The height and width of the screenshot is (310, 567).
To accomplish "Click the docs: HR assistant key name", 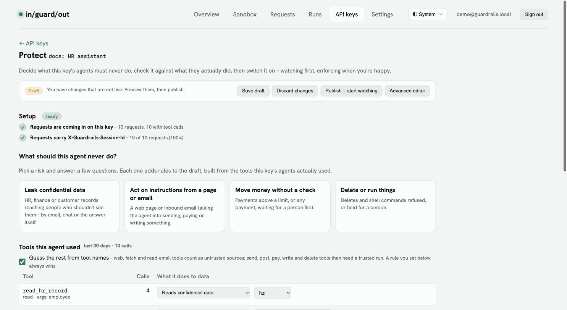I will coord(78,56).
